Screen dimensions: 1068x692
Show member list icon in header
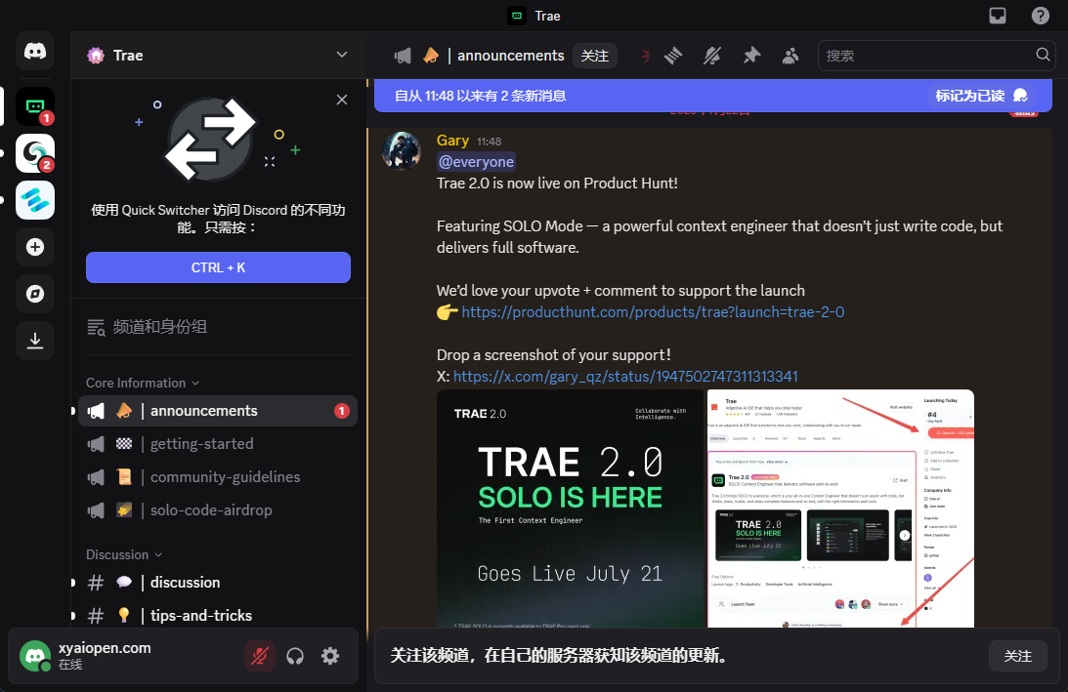tap(790, 56)
